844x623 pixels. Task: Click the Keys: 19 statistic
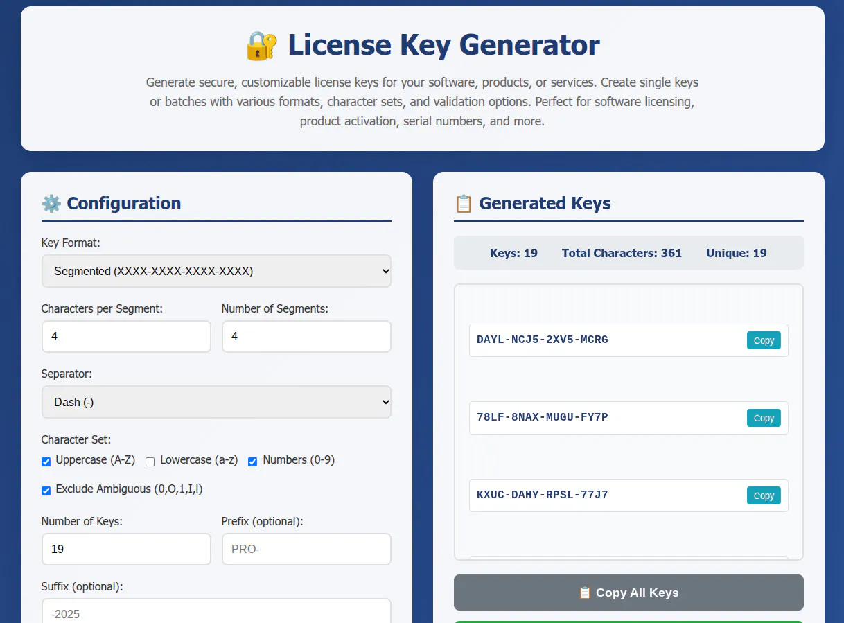point(513,253)
